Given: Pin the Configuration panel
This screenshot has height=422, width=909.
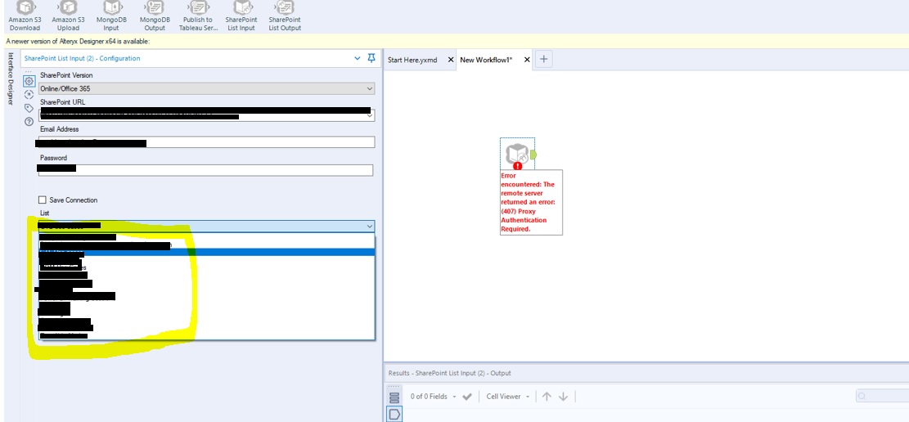Looking at the screenshot, I should (x=371, y=58).
